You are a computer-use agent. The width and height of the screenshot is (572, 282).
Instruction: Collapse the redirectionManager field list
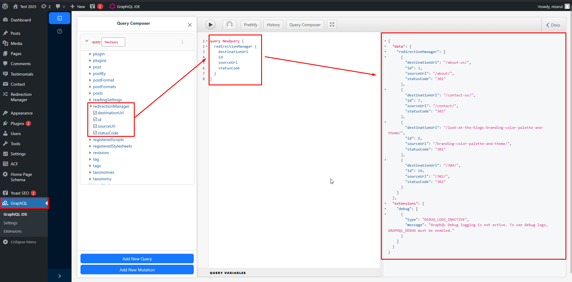90,106
